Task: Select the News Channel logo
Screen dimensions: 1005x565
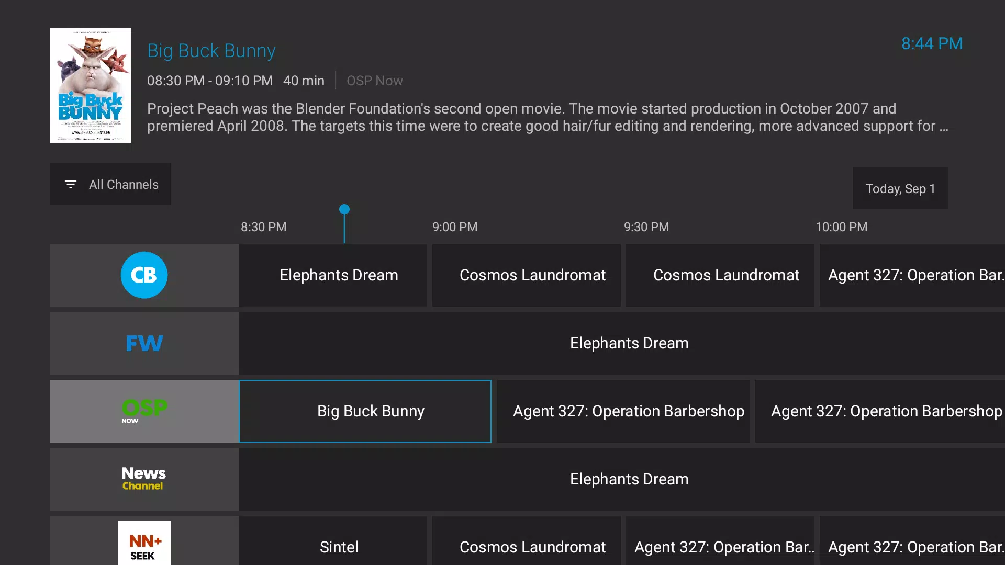Action: (x=144, y=479)
